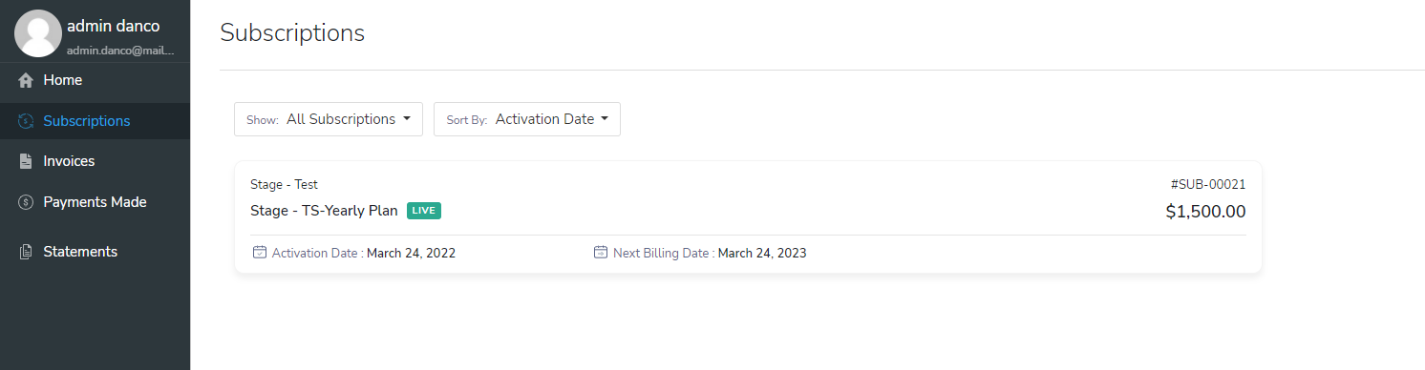Image resolution: width=1425 pixels, height=370 pixels.
Task: Click the Activation Date calendar icon
Action: coord(259,253)
